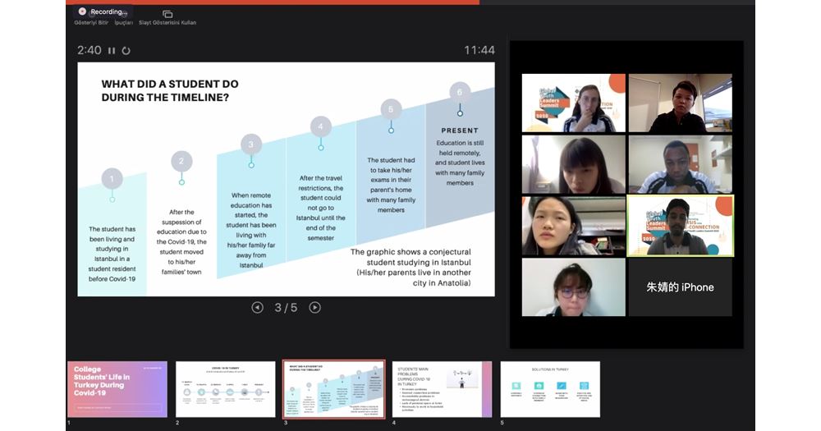Pause the presentation timer
This screenshot has width=821, height=431.
click(x=112, y=51)
